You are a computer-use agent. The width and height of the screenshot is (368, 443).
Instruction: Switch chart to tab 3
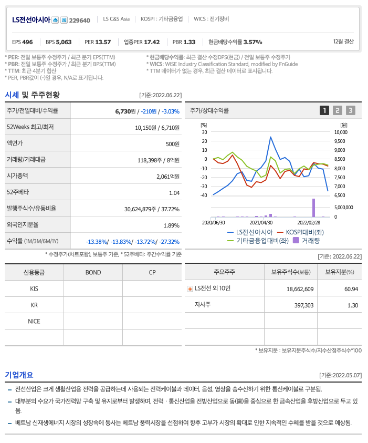point(351,110)
